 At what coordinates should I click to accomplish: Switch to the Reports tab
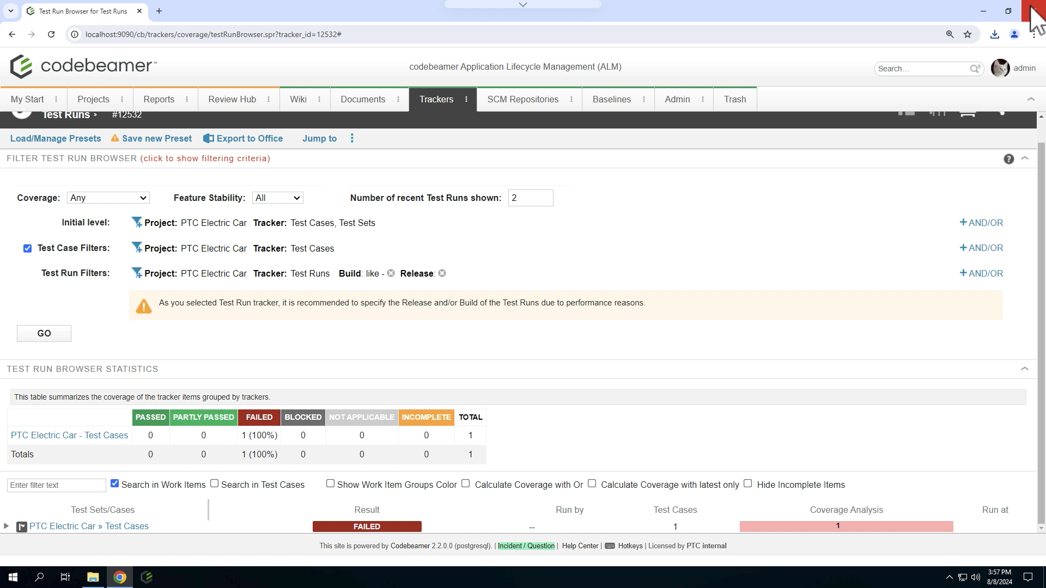(159, 99)
